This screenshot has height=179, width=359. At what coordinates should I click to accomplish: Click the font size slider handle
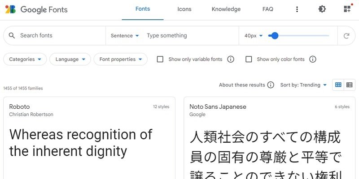click(275, 36)
